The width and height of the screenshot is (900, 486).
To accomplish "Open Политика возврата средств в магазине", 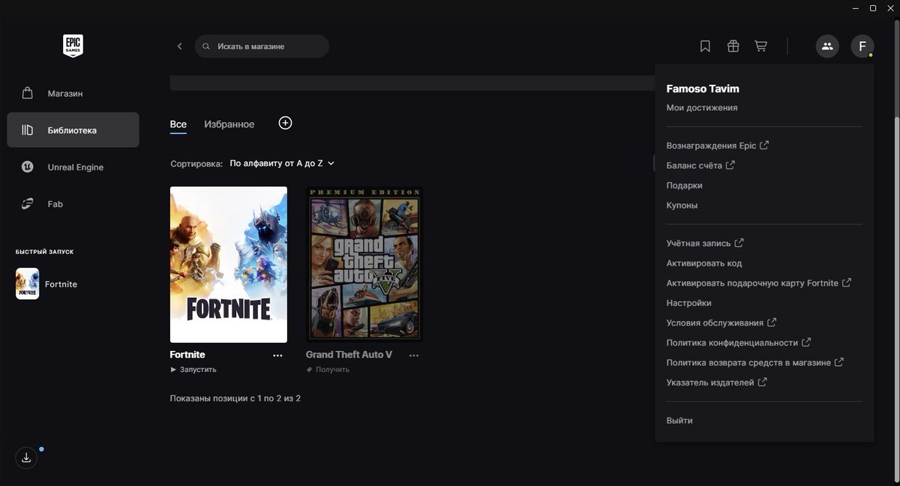I will pos(754,362).
